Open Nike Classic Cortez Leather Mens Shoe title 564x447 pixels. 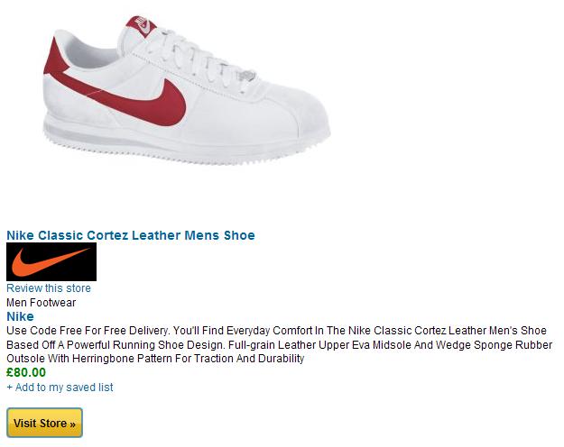pos(131,235)
